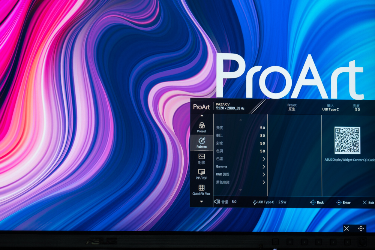The image size is (375, 250).
Task: Expand the 色溫 color temperature submenu
Action: [264, 159]
